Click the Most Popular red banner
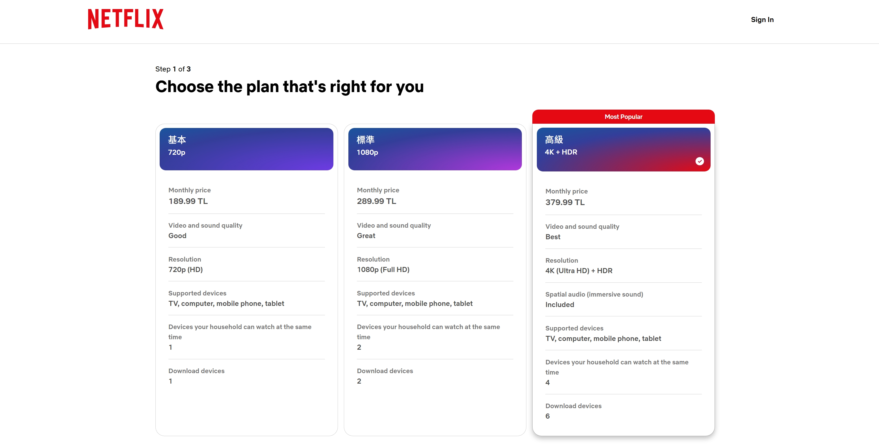879x446 pixels. click(x=623, y=117)
